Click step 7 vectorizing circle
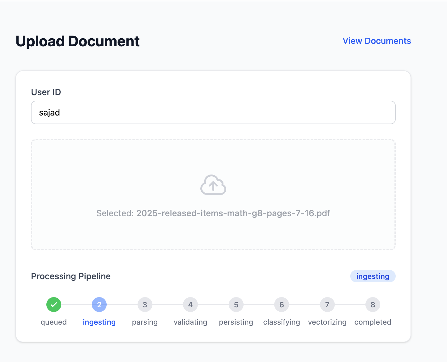 [327, 305]
